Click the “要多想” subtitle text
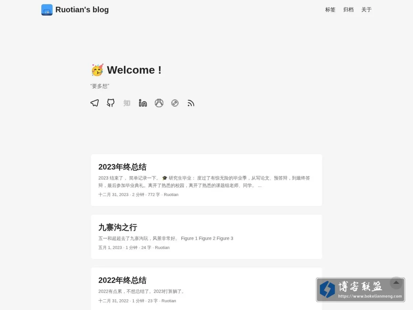 pyautogui.click(x=100, y=86)
